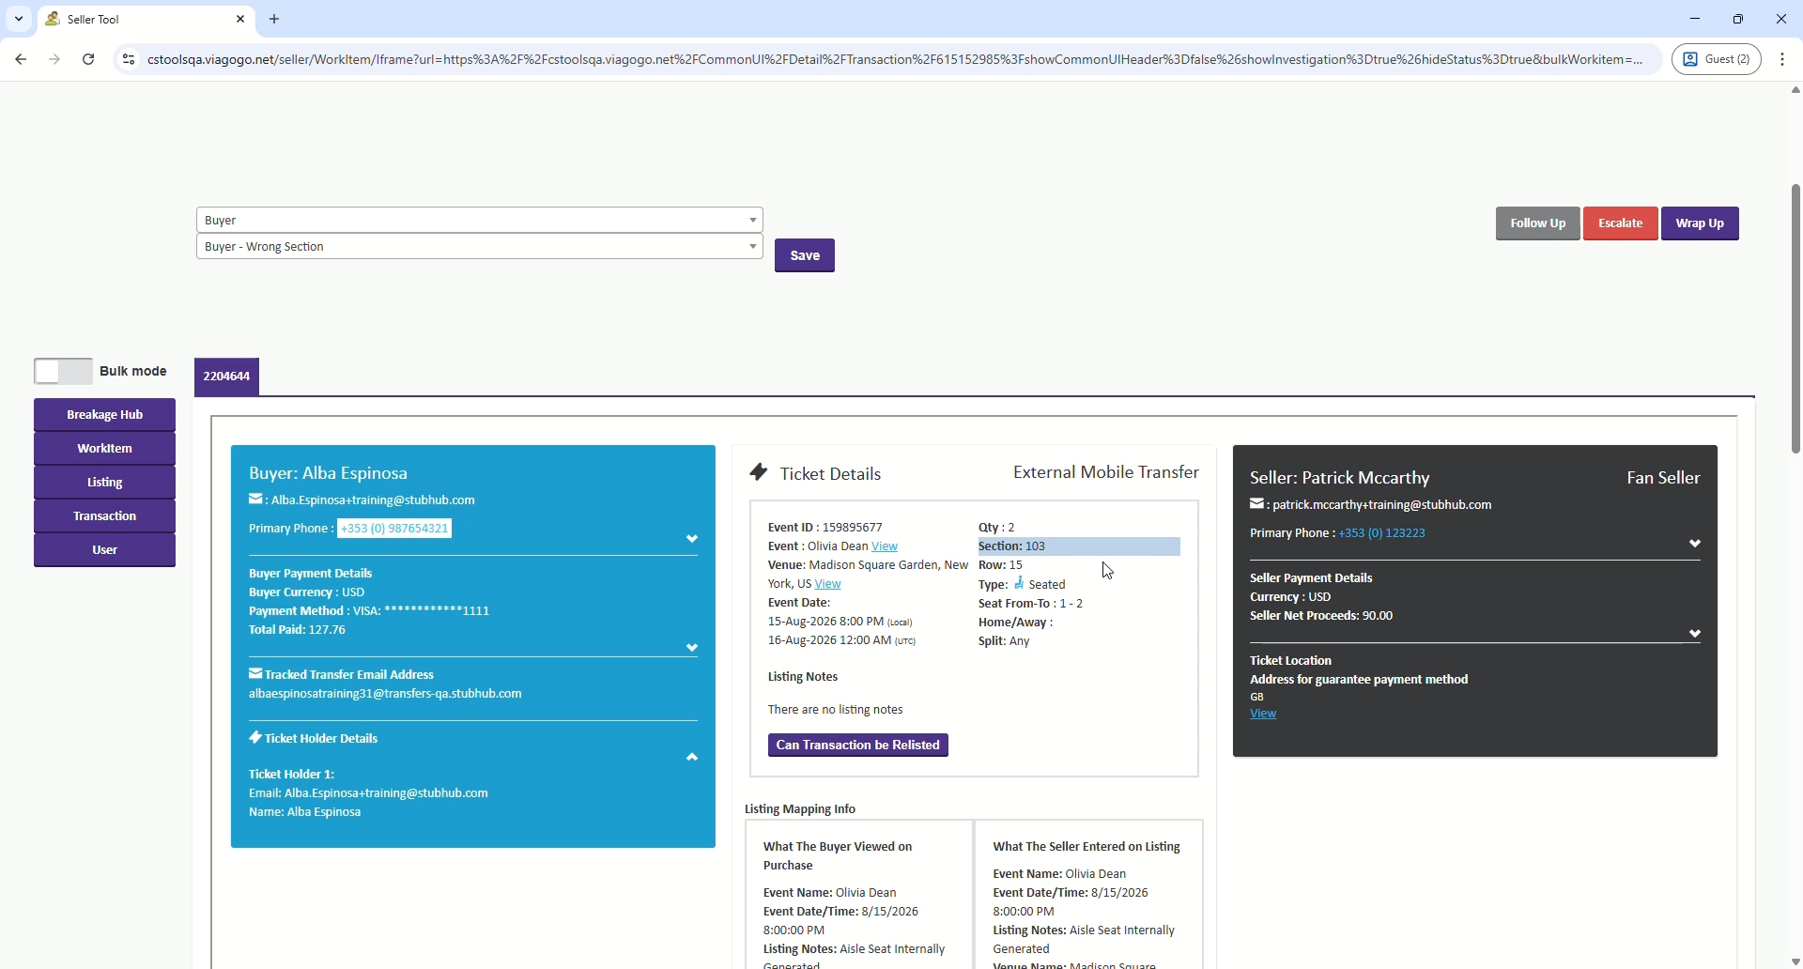Click the page vertical scrollbar
The height and width of the screenshot is (969, 1803).
tap(1795, 319)
